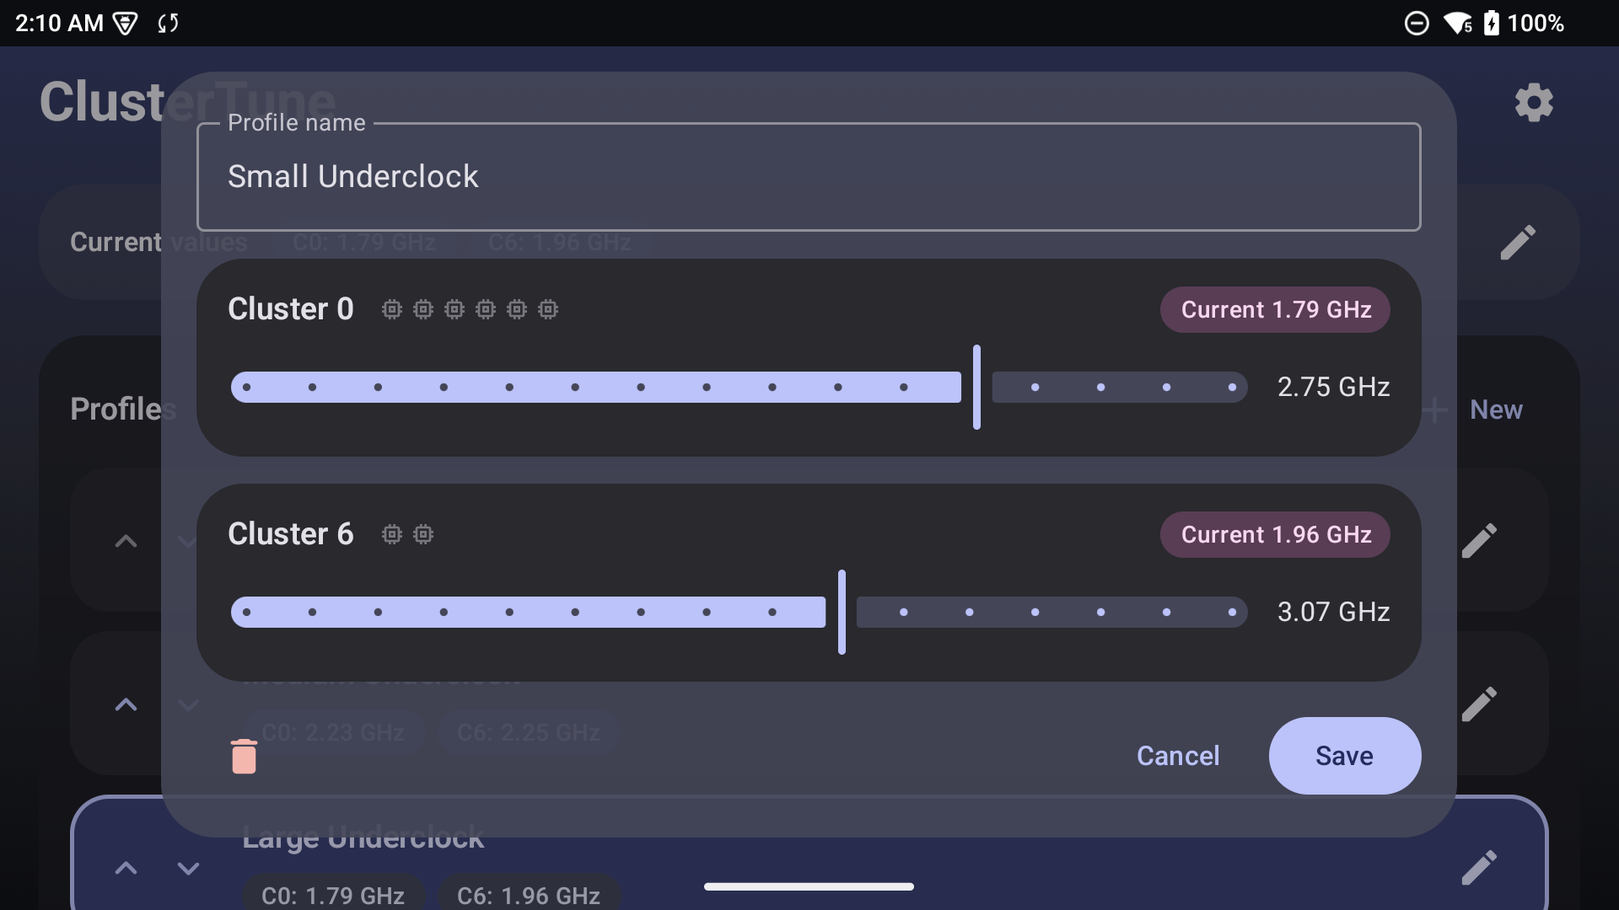
Task: Click the Cluster 0 heading
Action: [291, 309]
